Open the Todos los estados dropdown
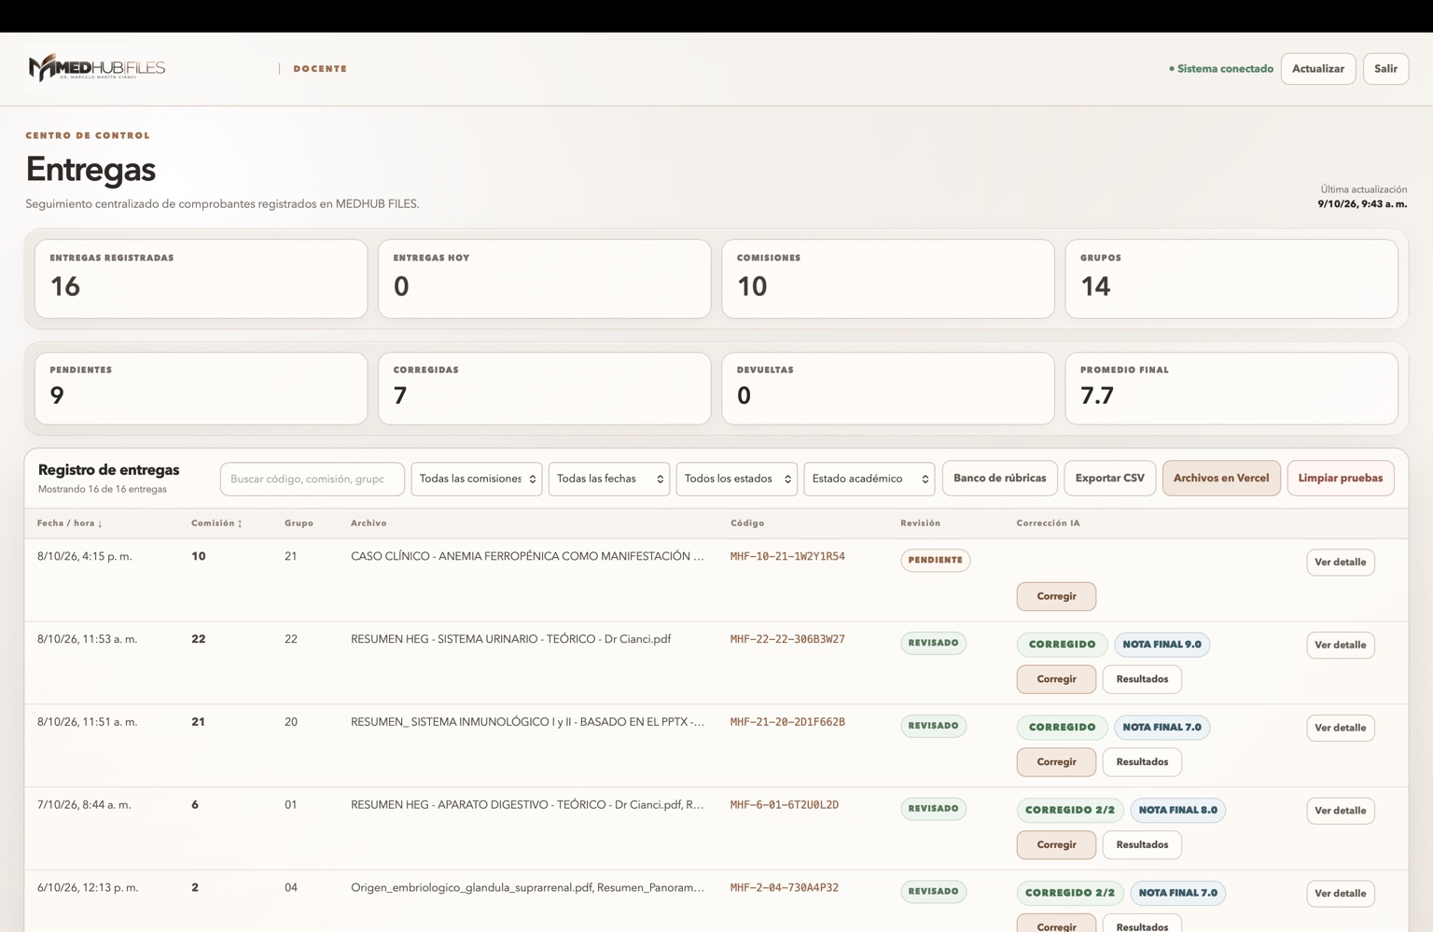This screenshot has height=932, width=1433. (x=737, y=479)
